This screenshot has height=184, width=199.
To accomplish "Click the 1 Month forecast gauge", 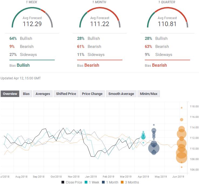I will point(100,19).
